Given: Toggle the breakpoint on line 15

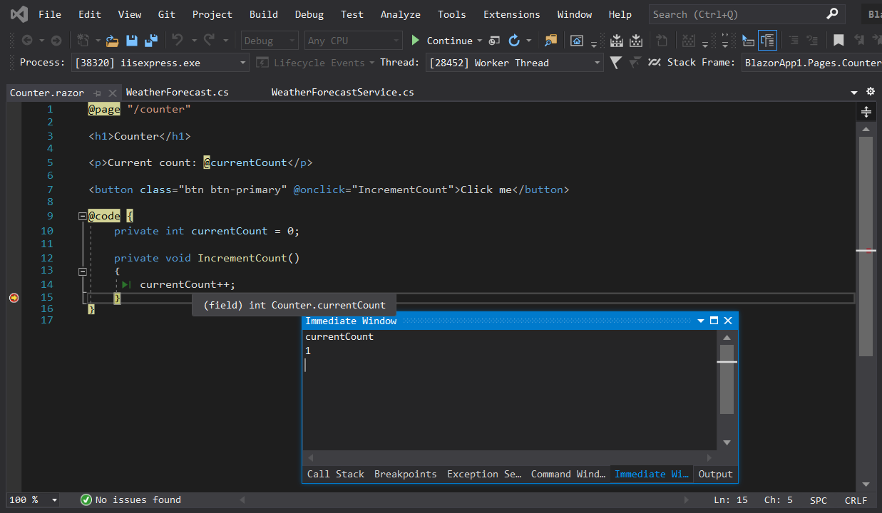Looking at the screenshot, I should pos(14,297).
